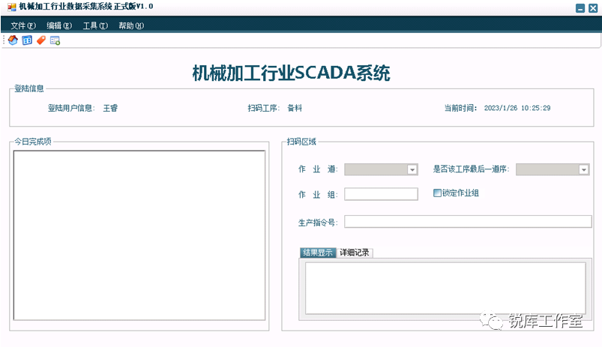
Task: Click the form-with-green-plus toolbar icon
Action: [x=55, y=40]
